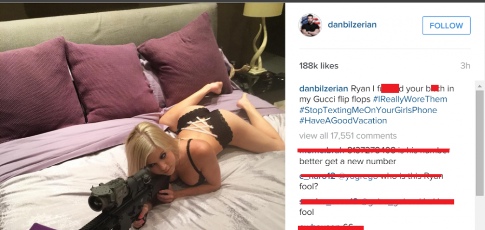Click the main post photo

(x=142, y=116)
